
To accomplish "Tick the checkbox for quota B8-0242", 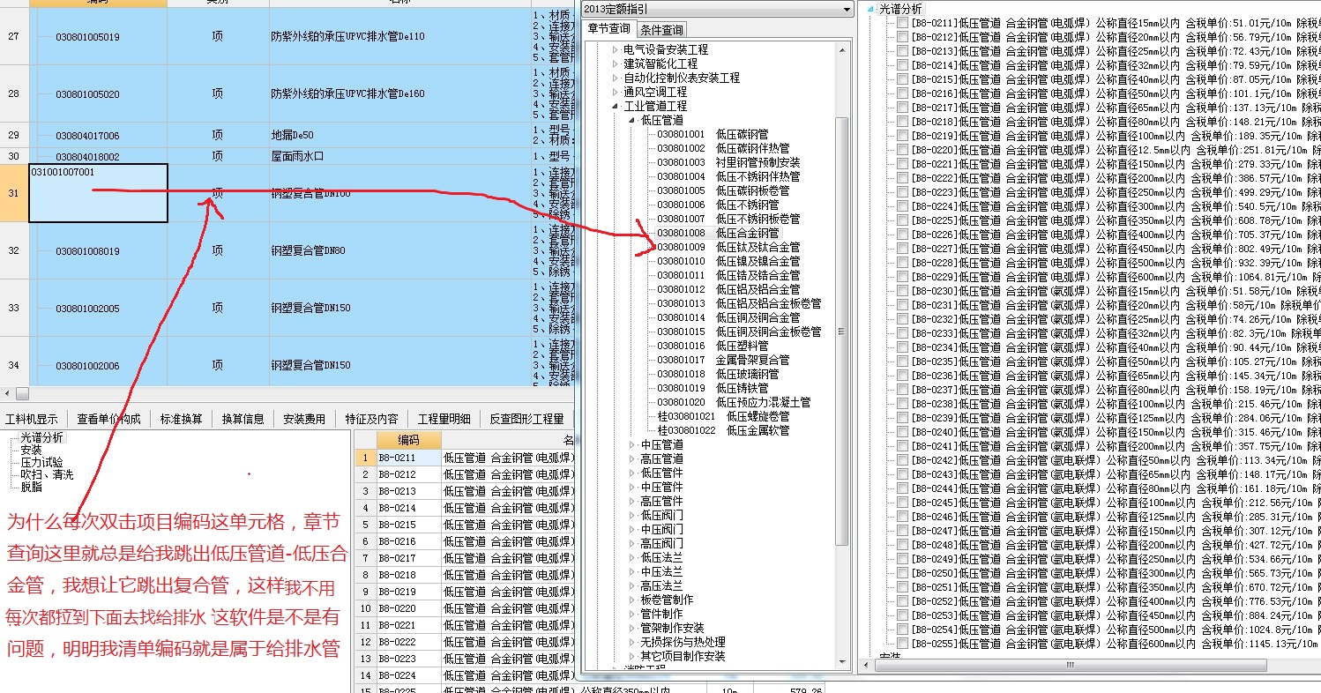I will [902, 460].
